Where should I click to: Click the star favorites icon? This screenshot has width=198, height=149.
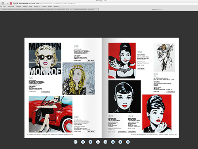(x=90, y=142)
